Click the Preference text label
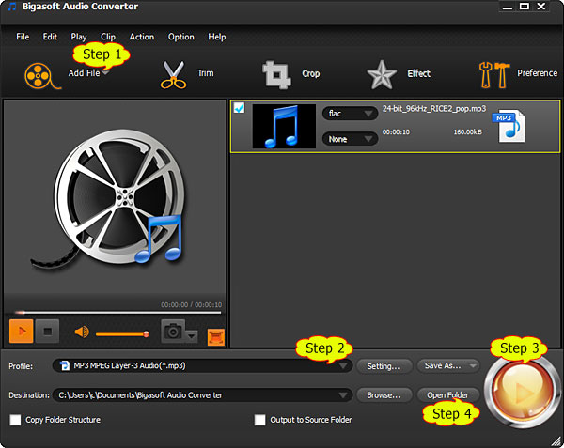The width and height of the screenshot is (564, 448). click(537, 73)
